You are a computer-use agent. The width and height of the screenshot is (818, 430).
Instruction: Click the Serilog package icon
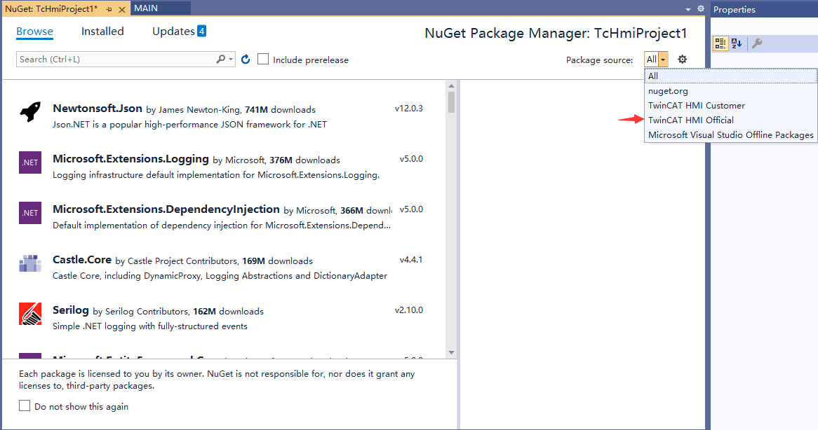pyautogui.click(x=30, y=314)
